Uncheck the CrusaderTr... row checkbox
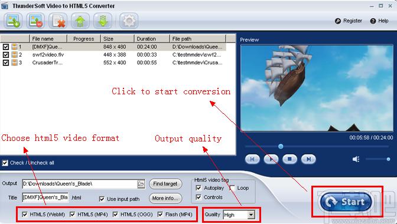This screenshot has height=224, width=397. [5, 62]
